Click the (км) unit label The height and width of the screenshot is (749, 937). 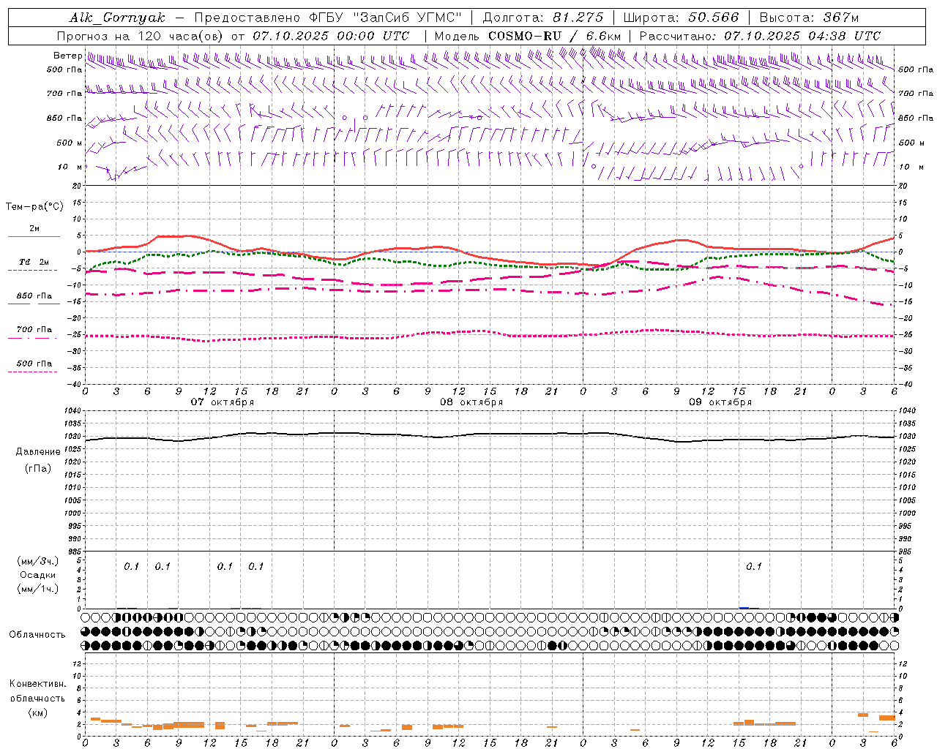coord(38,712)
